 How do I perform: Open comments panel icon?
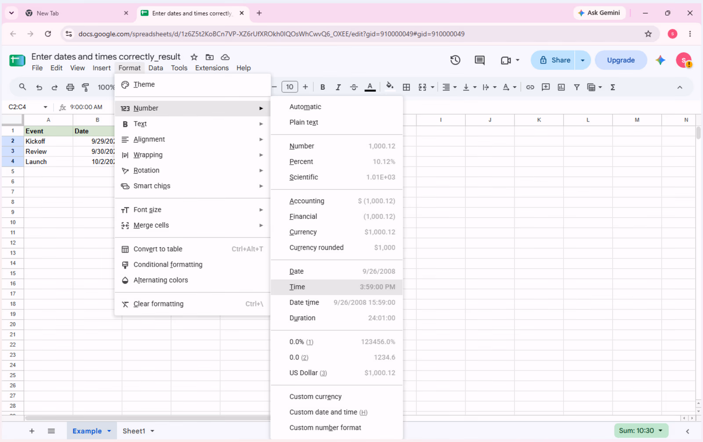(x=479, y=60)
